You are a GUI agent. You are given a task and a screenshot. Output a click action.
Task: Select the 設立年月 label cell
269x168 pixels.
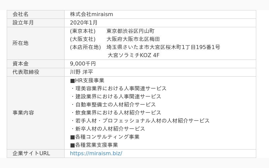[x=36, y=23]
